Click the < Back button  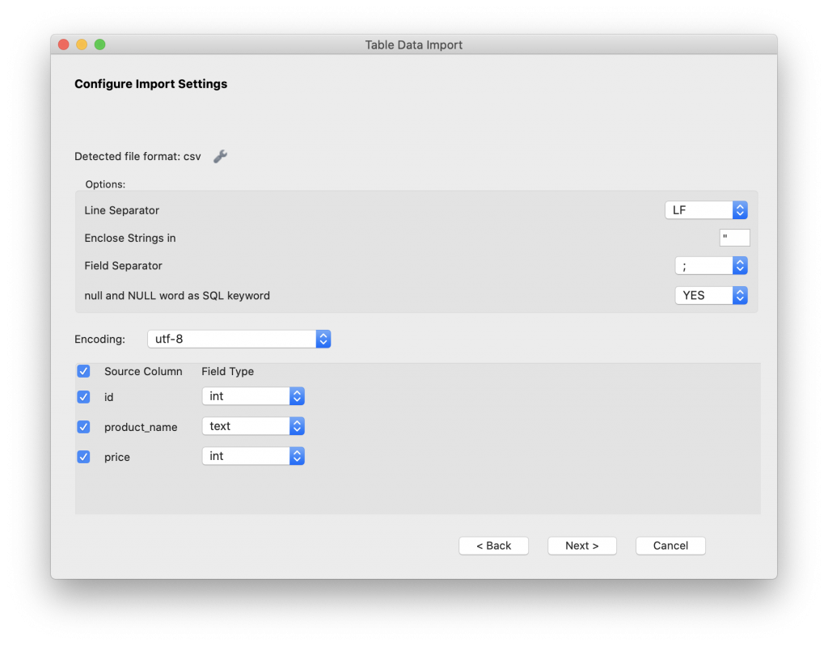coord(493,546)
